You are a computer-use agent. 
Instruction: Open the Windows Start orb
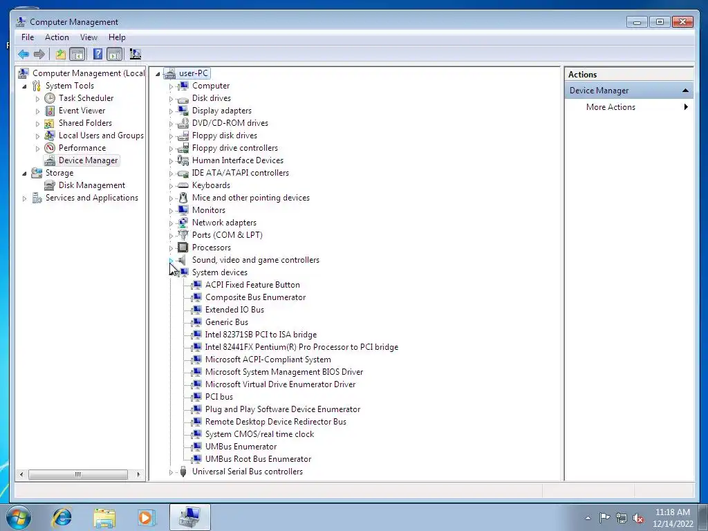19,517
